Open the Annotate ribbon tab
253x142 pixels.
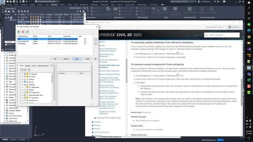(x=24, y=5)
